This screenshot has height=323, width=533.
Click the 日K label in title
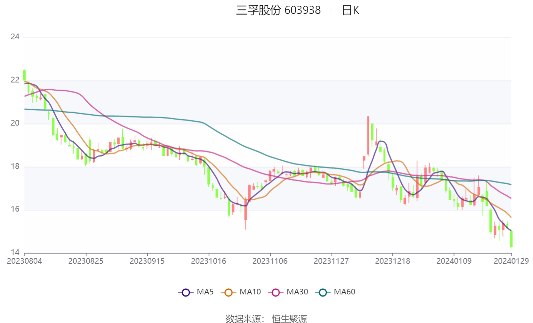[x=350, y=10]
